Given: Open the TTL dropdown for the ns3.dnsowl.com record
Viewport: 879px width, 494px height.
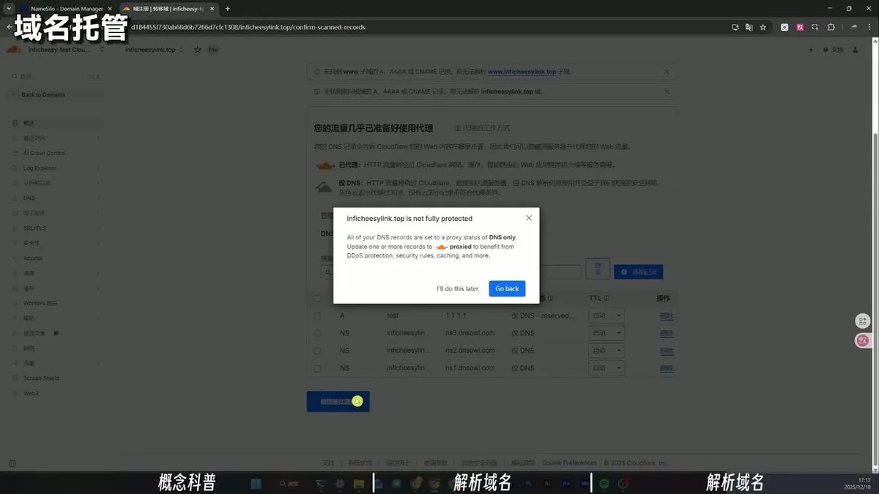Looking at the screenshot, I should click(607, 333).
